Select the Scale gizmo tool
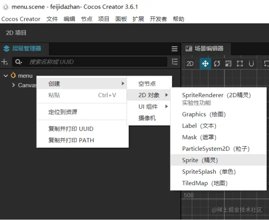 [x=228, y=64]
